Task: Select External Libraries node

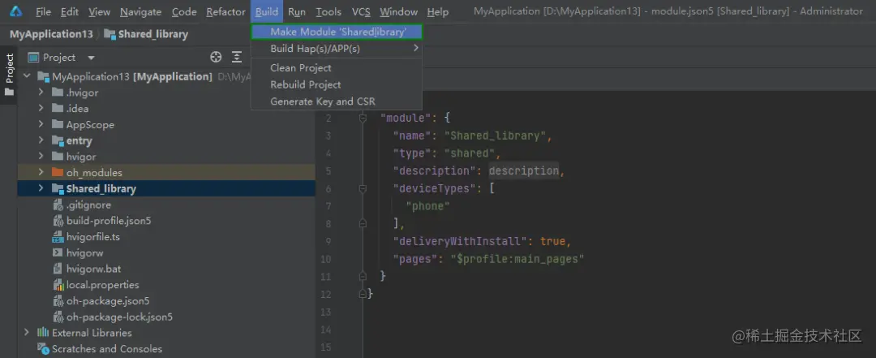Action: [166, 332]
